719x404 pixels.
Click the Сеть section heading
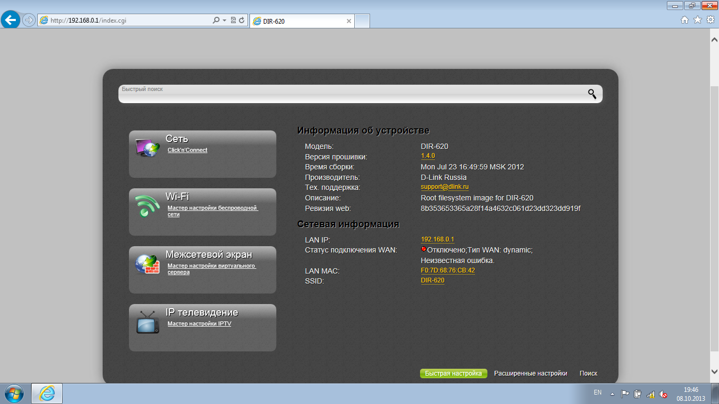[x=177, y=139]
